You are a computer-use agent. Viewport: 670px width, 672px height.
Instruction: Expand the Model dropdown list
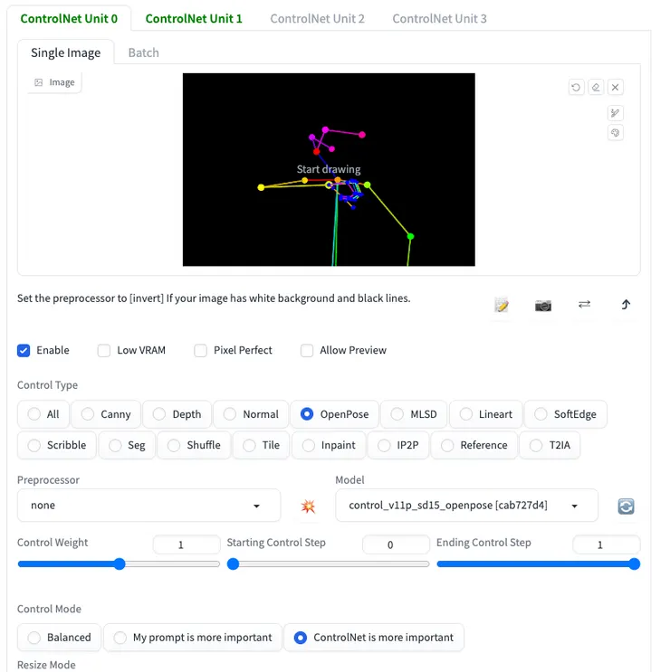(465, 506)
